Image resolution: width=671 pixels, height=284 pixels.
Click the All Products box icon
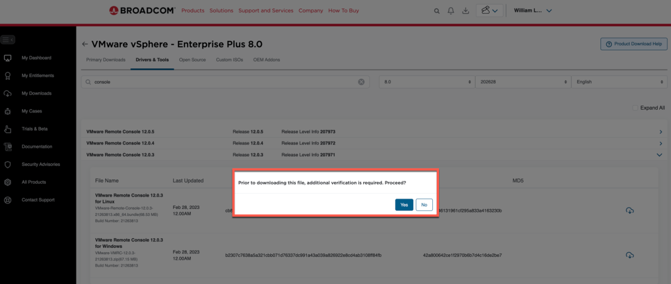pos(8,182)
